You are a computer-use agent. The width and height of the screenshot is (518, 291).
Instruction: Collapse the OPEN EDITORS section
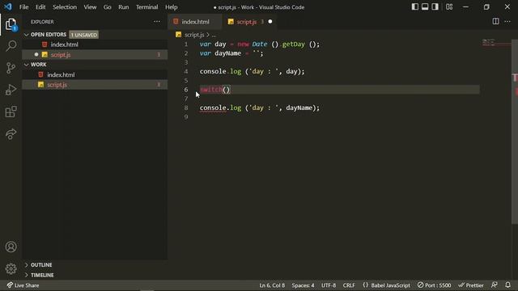click(49, 35)
